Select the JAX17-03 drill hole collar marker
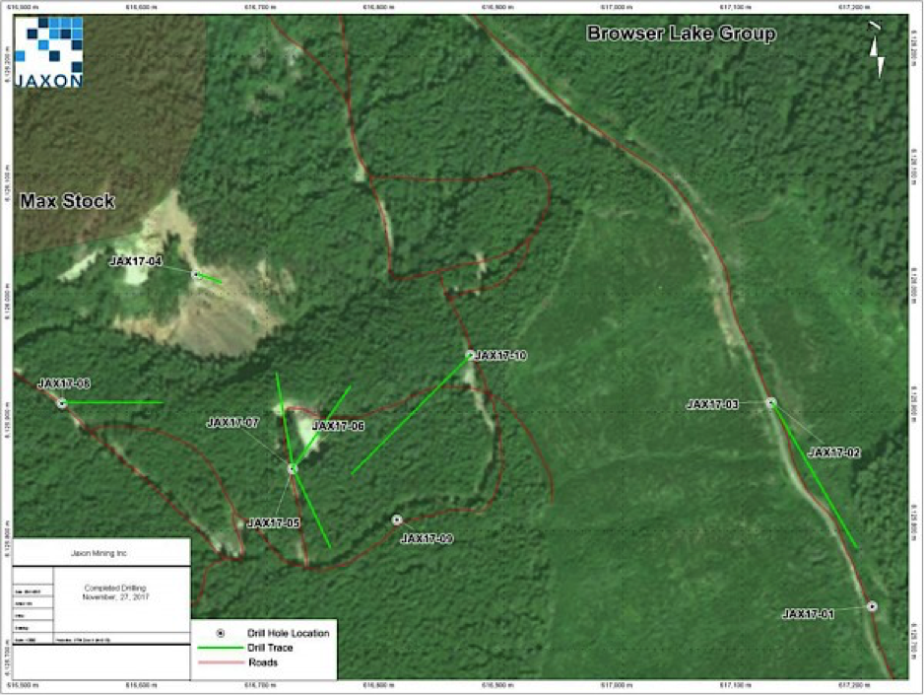This screenshot has height=695, width=924. click(770, 402)
